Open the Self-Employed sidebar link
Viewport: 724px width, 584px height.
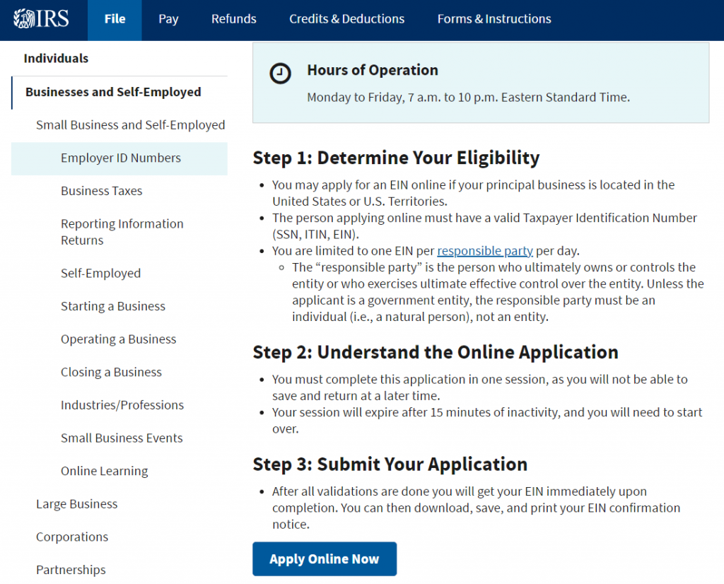tap(100, 273)
